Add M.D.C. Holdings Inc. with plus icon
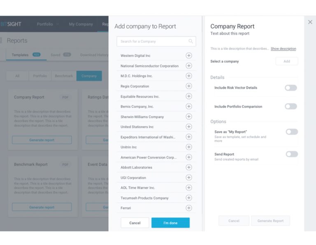 pos(188,76)
